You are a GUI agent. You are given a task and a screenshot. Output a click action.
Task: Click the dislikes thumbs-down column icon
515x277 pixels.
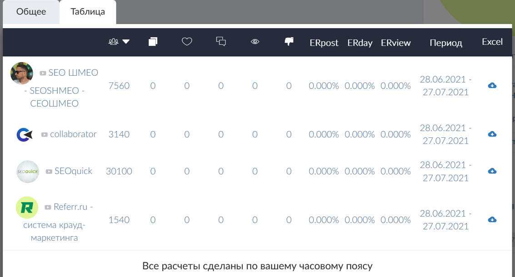(289, 42)
